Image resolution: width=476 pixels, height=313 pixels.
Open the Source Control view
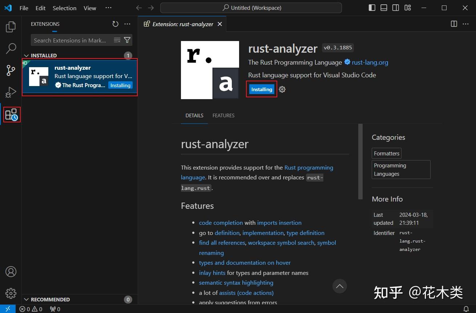coord(11,70)
